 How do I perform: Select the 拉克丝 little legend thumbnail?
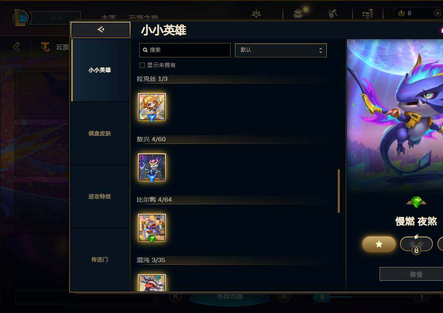point(152,107)
